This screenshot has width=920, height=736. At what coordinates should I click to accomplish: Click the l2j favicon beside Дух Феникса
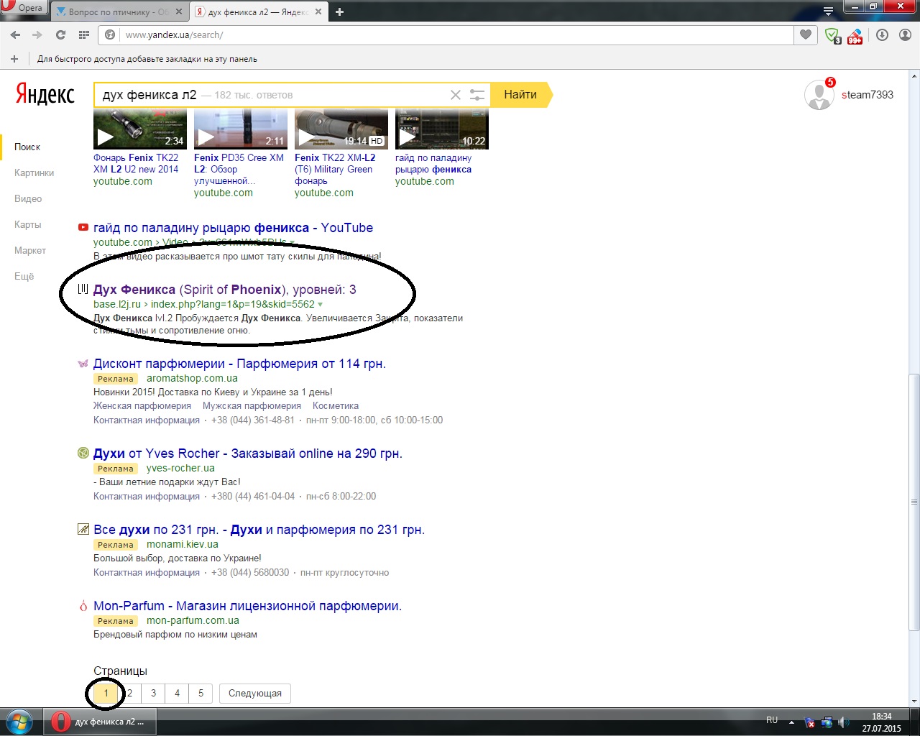83,289
